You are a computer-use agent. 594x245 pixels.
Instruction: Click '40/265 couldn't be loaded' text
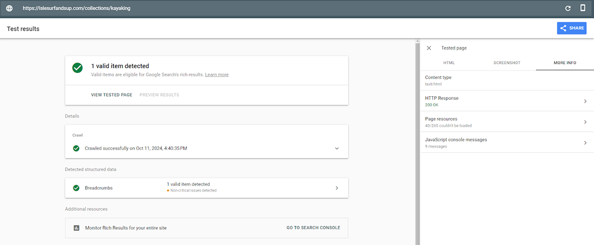tap(448, 125)
